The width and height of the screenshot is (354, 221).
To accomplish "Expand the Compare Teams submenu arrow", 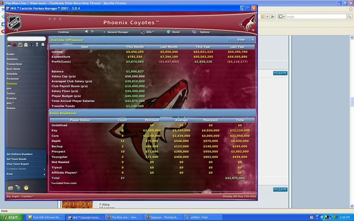I will tap(44, 169).
